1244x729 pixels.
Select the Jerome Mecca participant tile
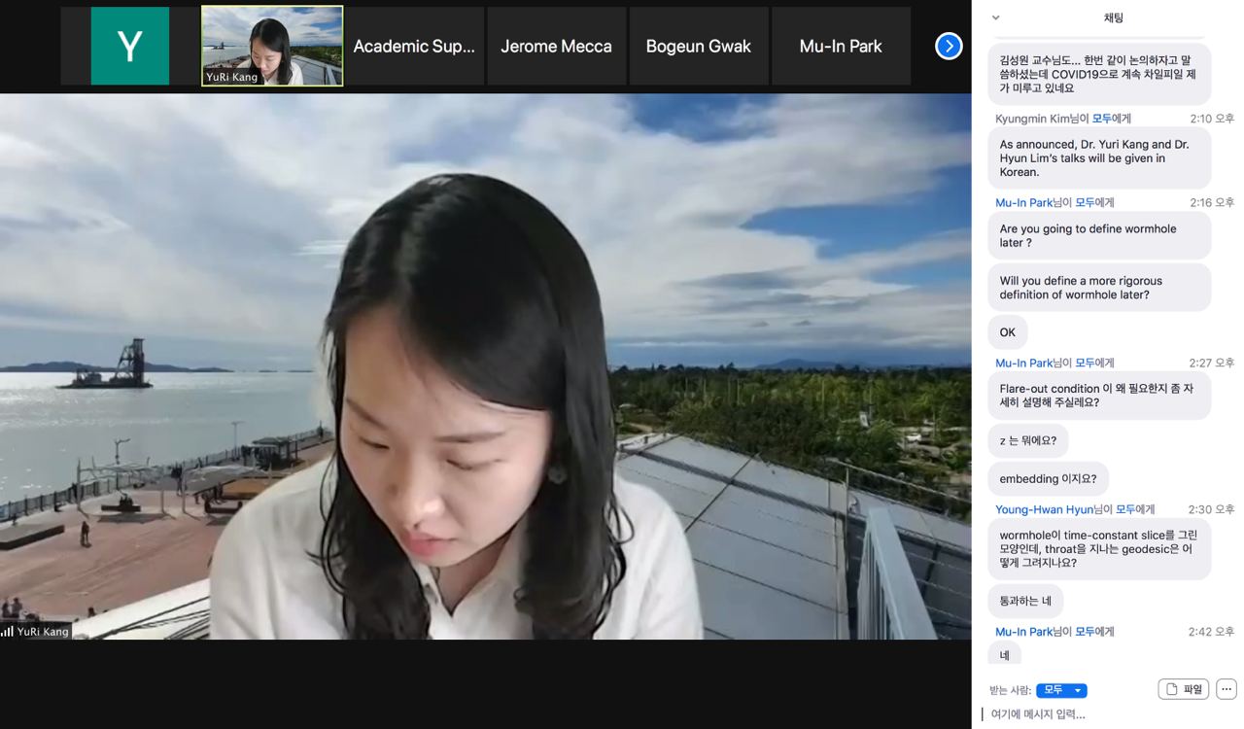tap(556, 46)
